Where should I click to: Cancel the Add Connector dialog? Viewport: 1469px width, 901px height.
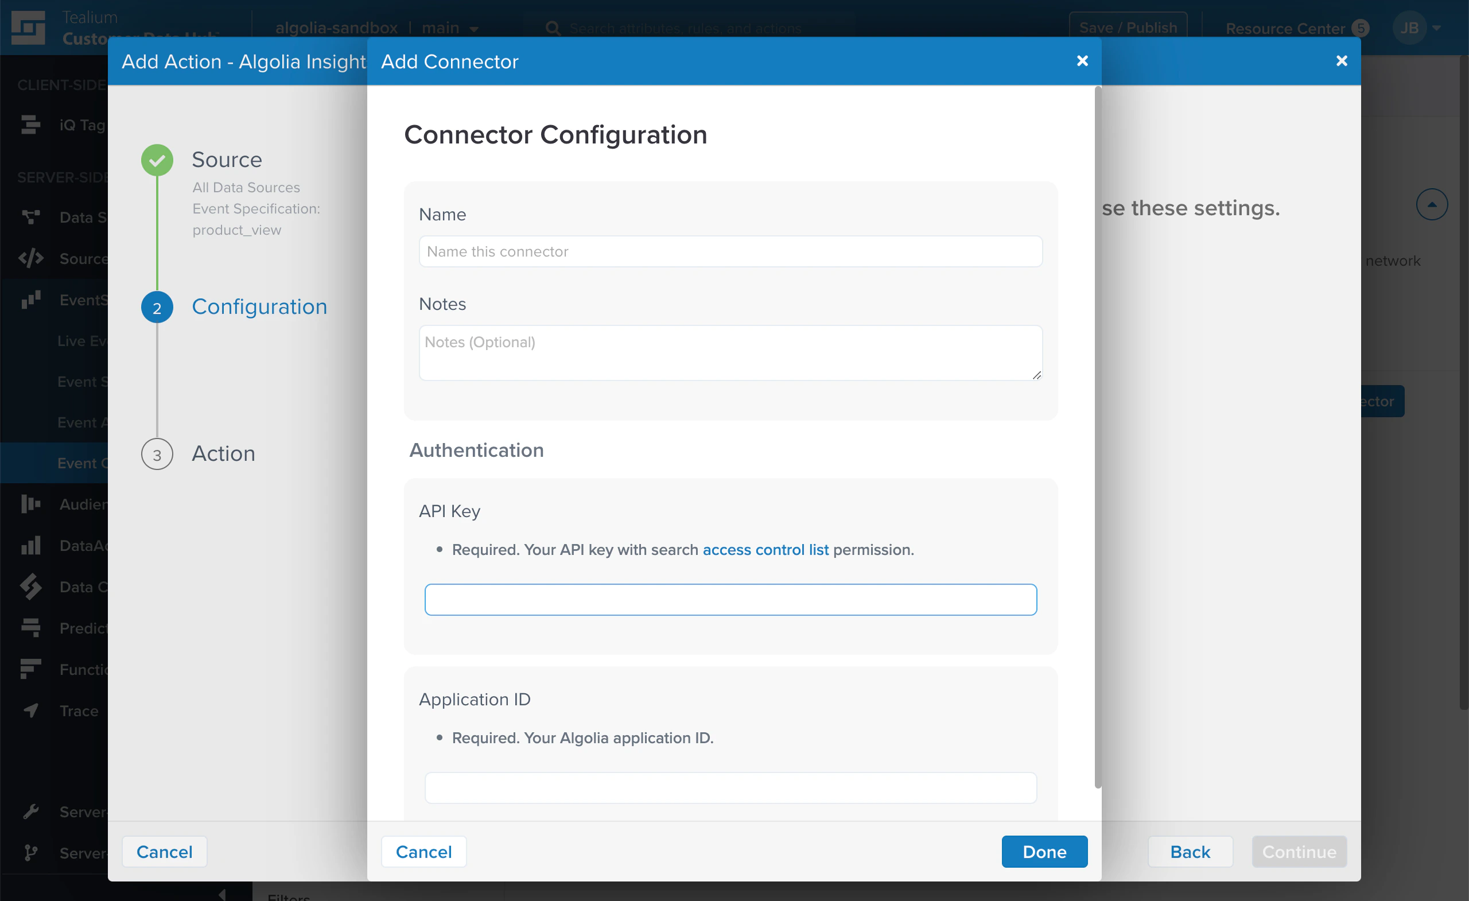coord(424,852)
